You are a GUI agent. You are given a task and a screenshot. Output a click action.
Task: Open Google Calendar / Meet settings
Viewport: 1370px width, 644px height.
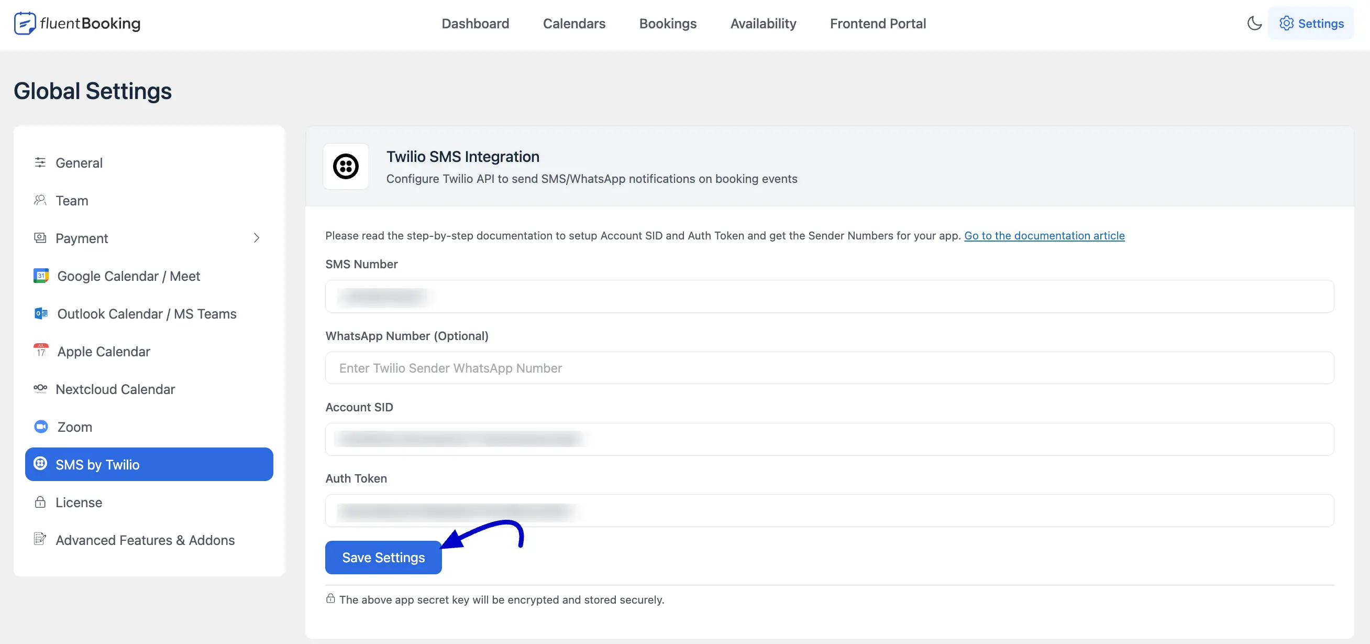point(149,276)
